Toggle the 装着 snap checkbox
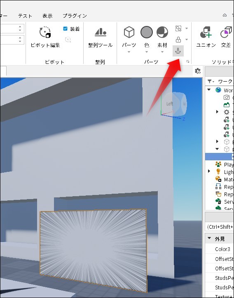The height and width of the screenshot is (298, 234). 66,29
